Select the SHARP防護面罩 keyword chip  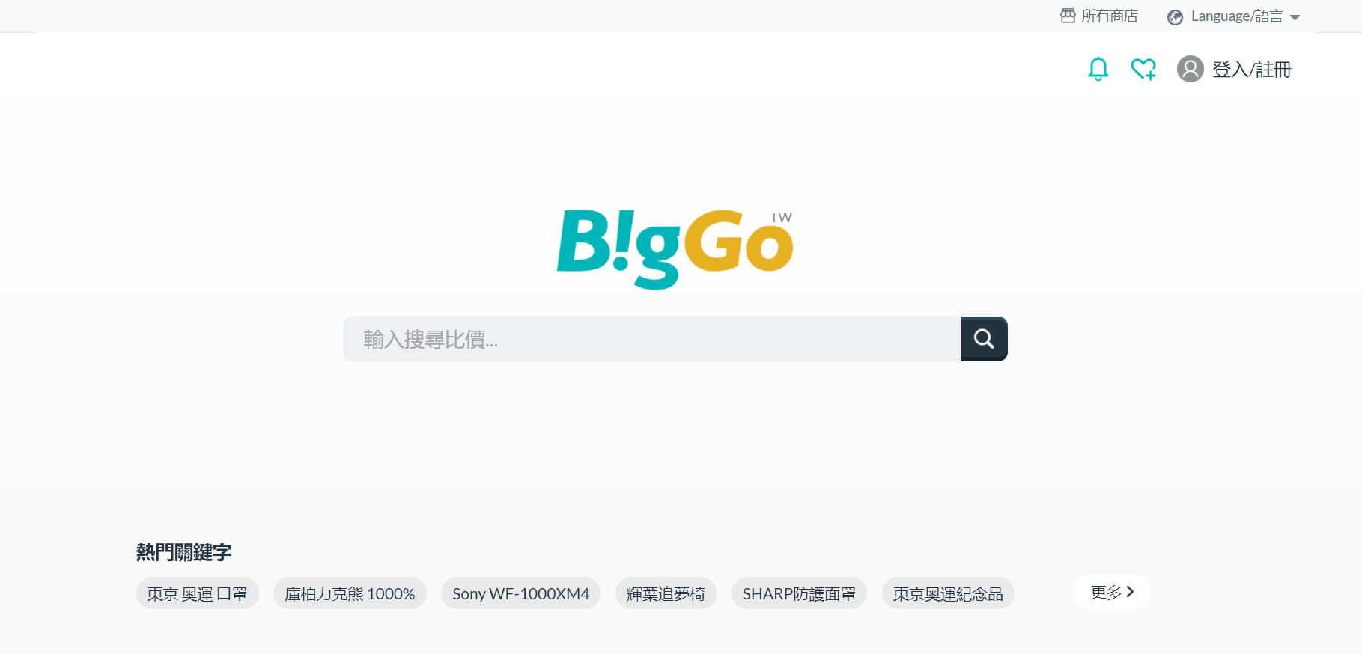[x=799, y=593]
